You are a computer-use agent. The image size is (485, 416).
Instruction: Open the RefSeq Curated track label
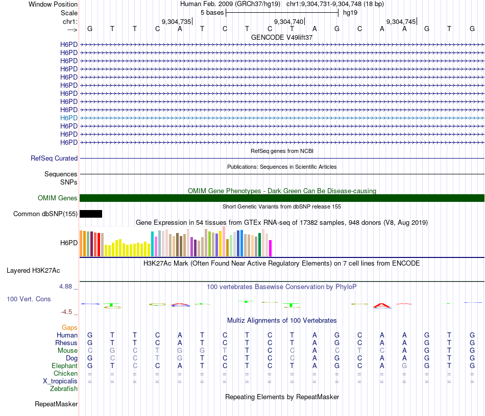coord(54,158)
